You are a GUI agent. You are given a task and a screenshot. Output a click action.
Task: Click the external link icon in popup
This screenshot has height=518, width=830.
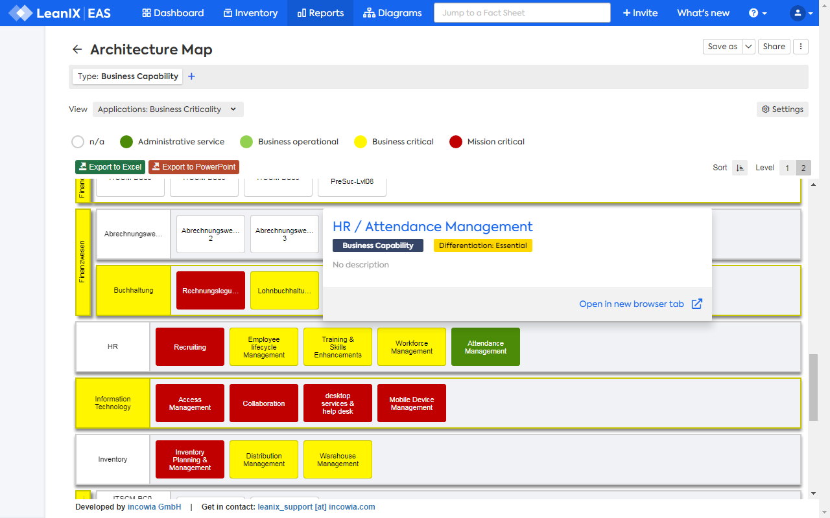697,304
